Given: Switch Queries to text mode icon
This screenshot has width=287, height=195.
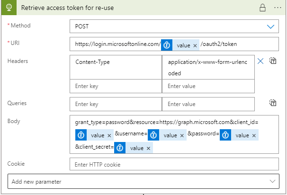Looking at the screenshot, I should [273, 103].
